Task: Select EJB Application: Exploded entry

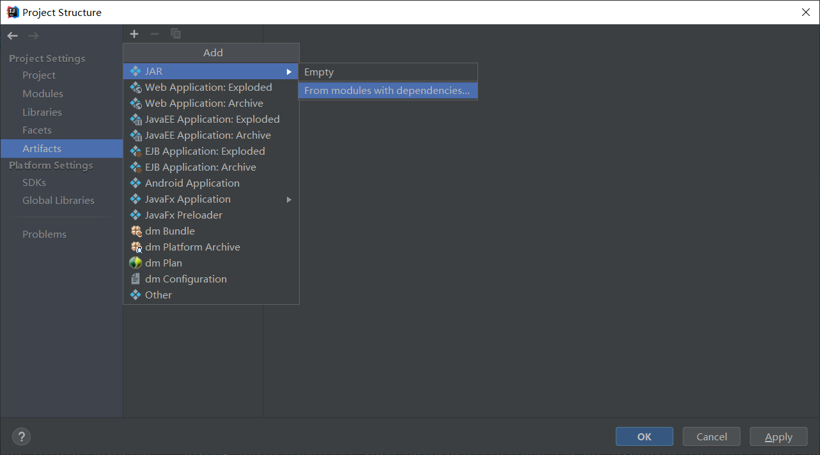Action: click(211, 151)
